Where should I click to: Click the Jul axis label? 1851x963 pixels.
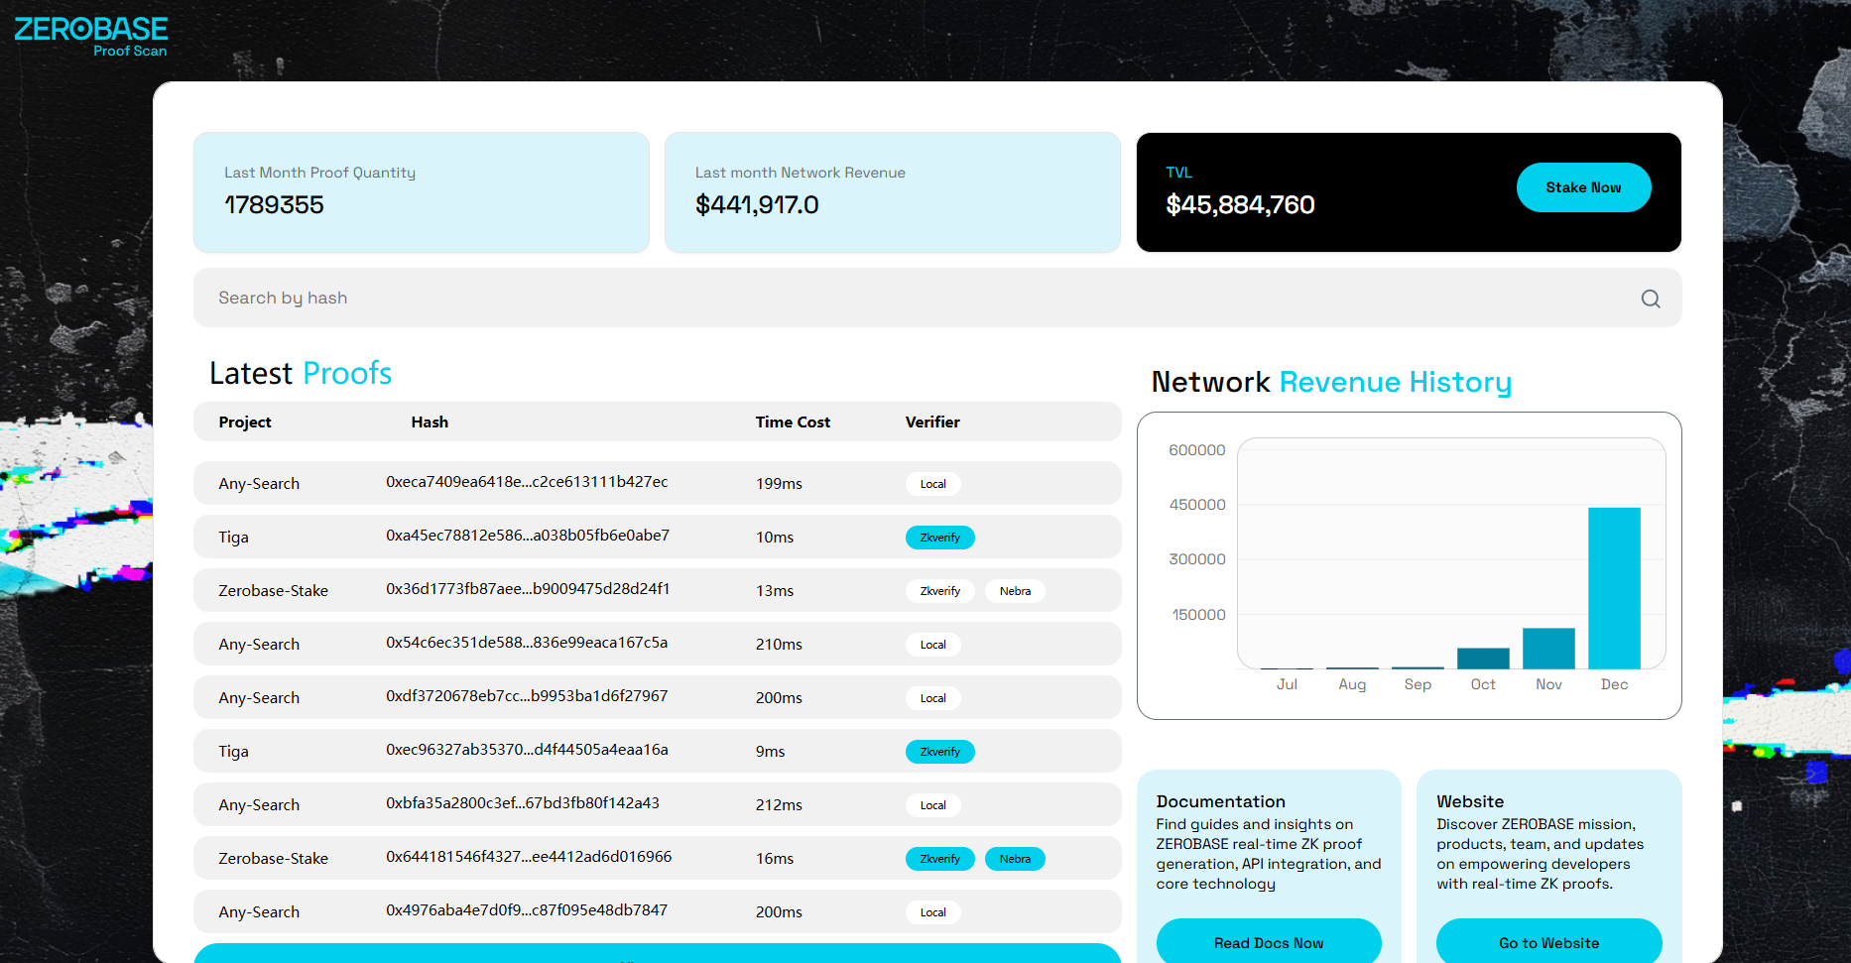(x=1287, y=684)
